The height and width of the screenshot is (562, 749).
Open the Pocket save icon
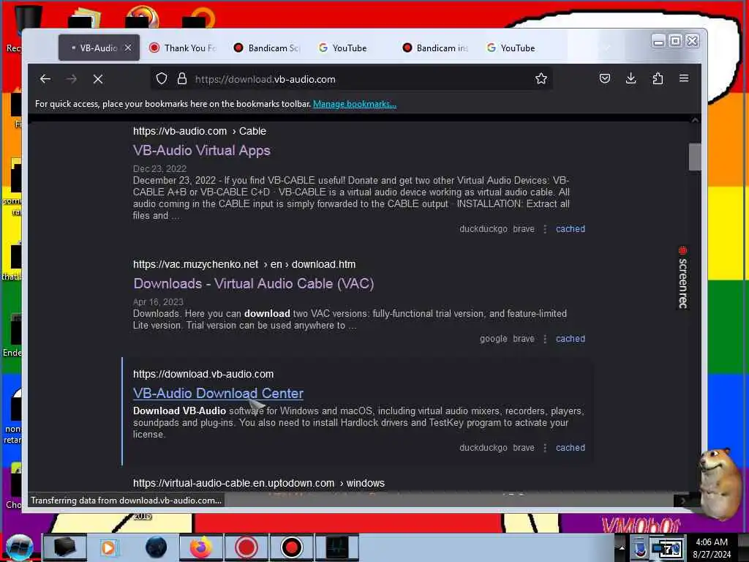(x=605, y=78)
